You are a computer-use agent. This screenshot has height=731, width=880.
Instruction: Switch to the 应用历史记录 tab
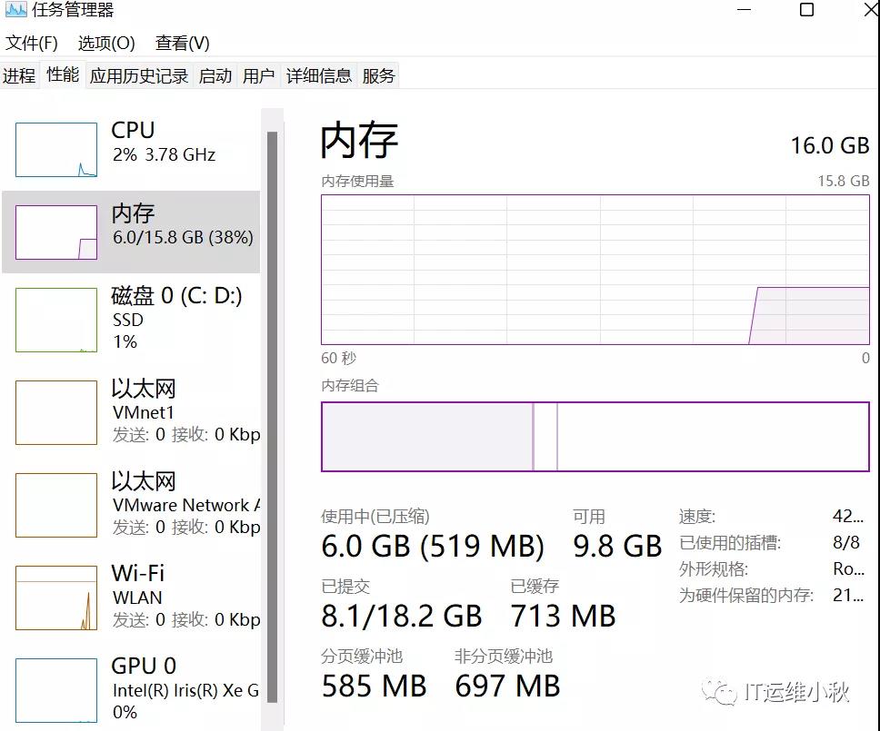tap(138, 74)
